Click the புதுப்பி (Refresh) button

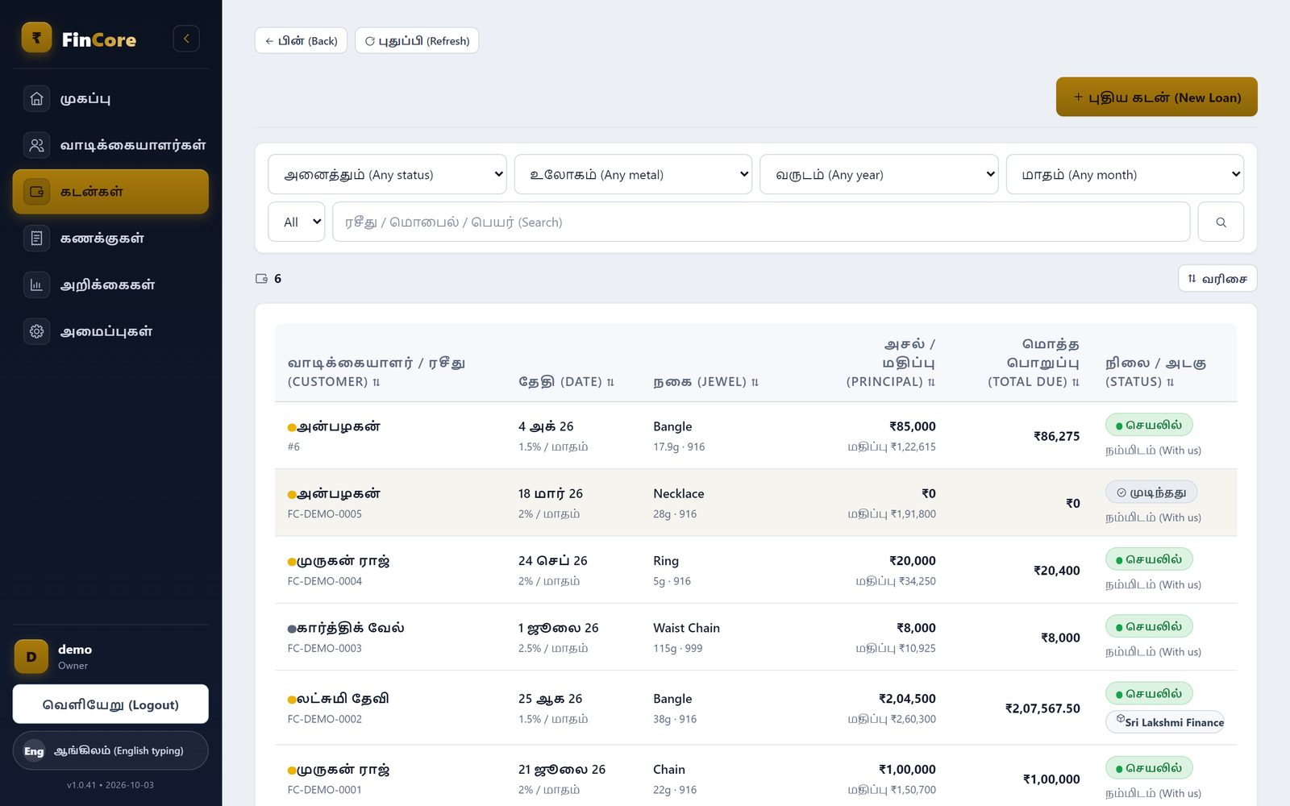pos(417,41)
